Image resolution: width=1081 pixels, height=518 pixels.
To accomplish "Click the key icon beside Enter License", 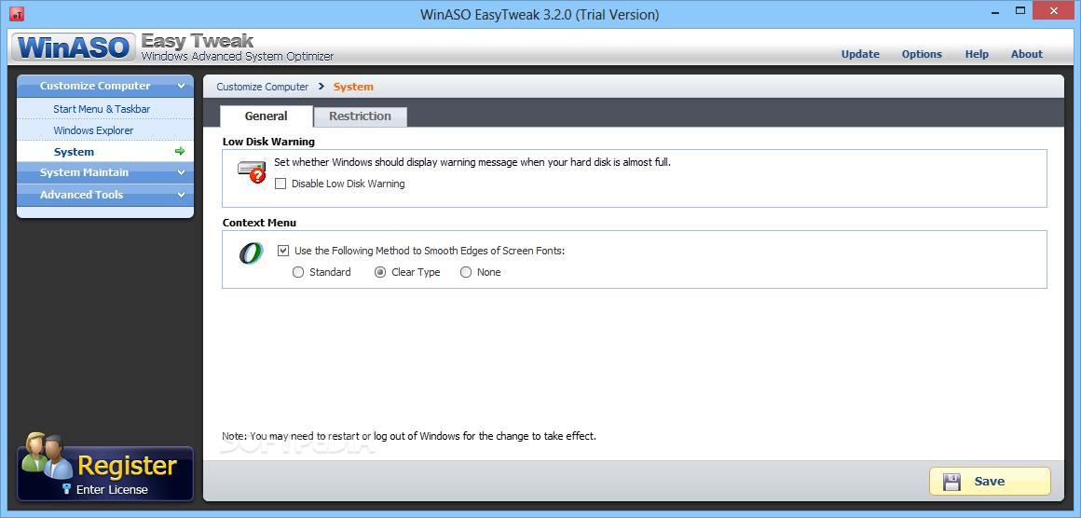I will coord(67,489).
